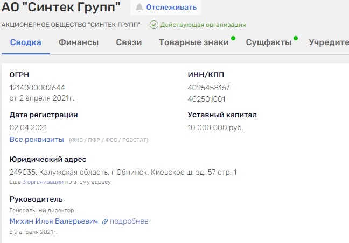Click the подробнее link
Image resolution: width=349 pixels, height=243 pixels.
click(129, 221)
